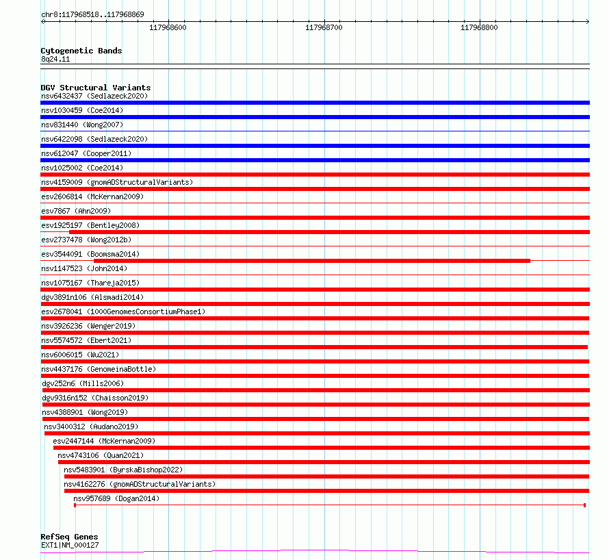Viewport: 609px width, 560px height.
Task: Click the esv3544091 (Boomsma2014) variant bar
Action: point(312,261)
